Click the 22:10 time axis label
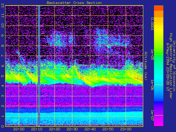 tap(37, 129)
